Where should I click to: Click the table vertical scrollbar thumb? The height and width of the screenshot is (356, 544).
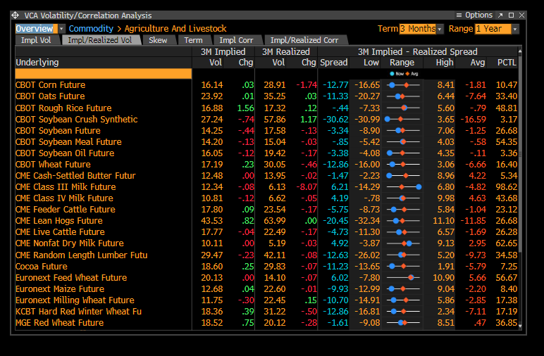[520, 154]
